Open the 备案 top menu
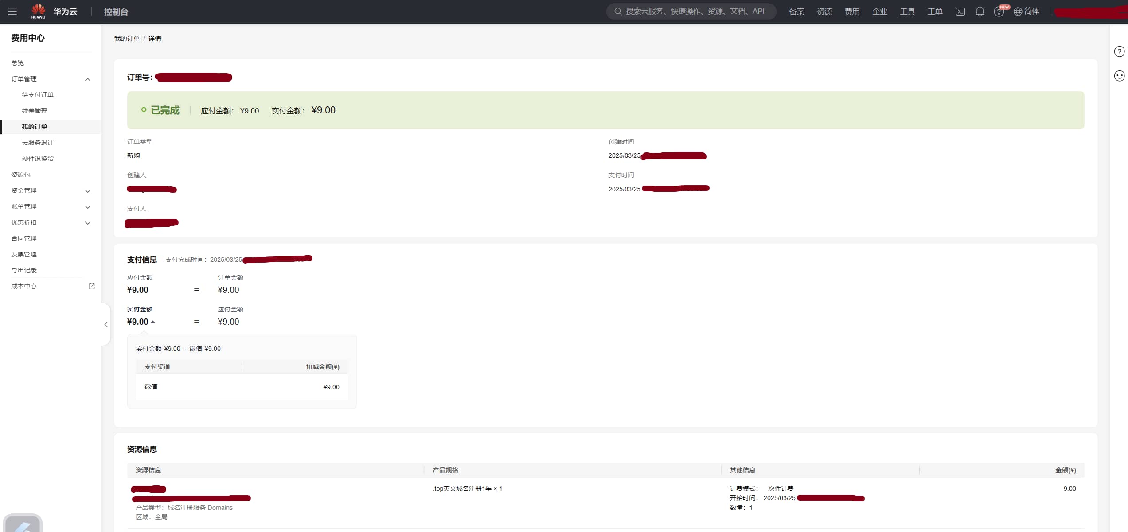This screenshot has width=1128, height=532. coord(796,12)
